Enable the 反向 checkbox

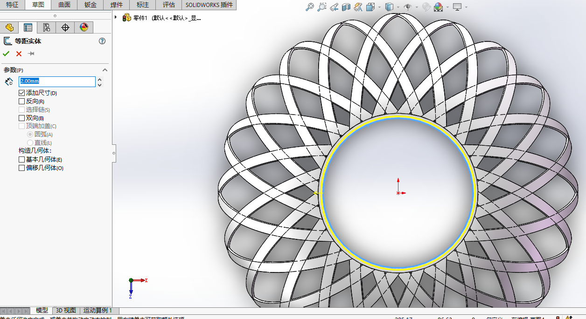[21, 102]
